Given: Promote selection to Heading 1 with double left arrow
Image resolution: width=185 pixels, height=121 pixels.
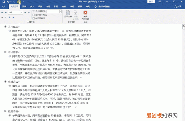Looking at the screenshot, I should [x=2, y=12].
